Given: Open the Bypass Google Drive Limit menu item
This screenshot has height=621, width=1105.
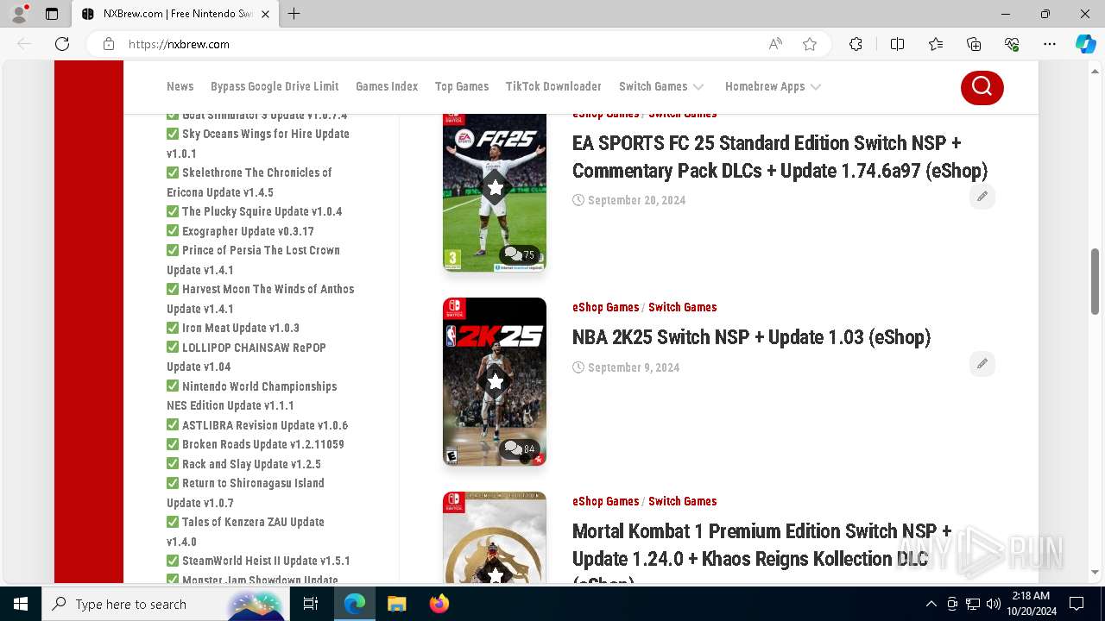Looking at the screenshot, I should [275, 86].
